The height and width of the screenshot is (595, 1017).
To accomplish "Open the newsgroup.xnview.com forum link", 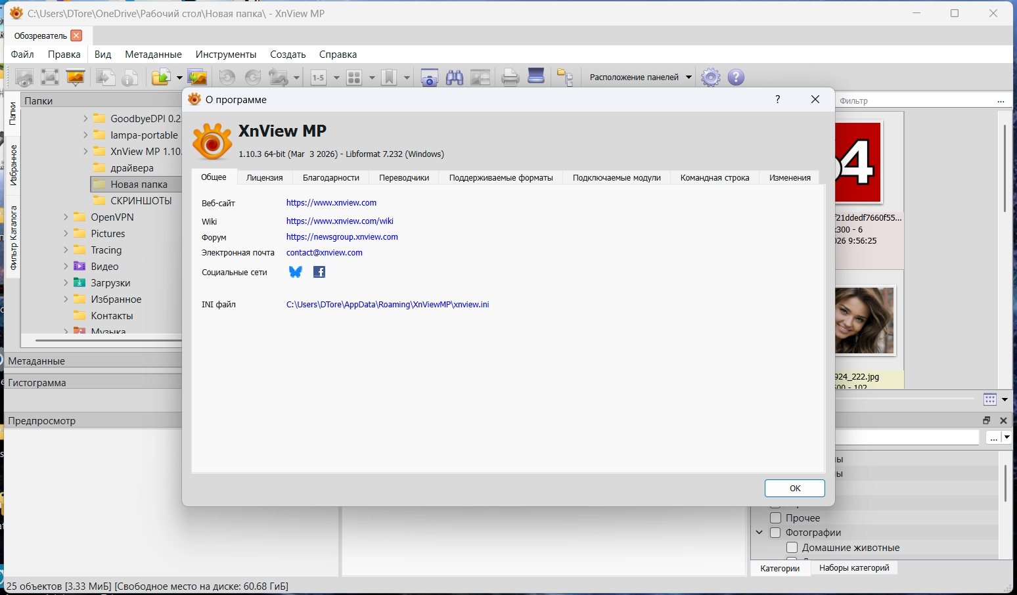I will click(342, 237).
